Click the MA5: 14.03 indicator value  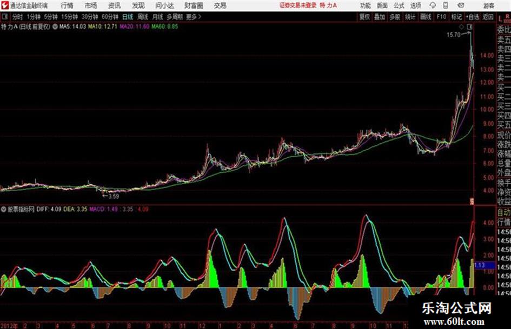72,26
